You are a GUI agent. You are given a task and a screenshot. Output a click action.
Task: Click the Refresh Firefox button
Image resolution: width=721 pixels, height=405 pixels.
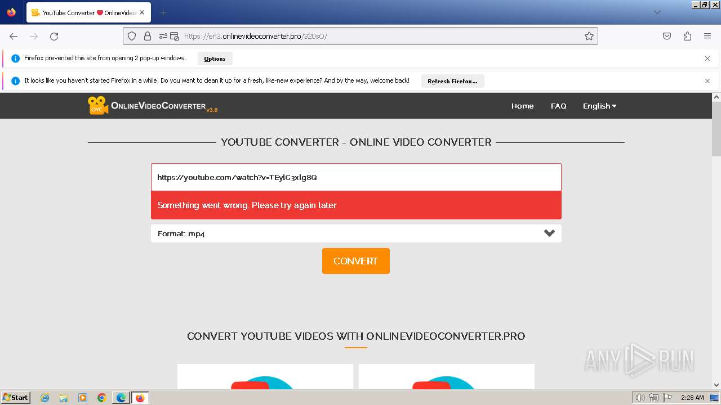click(452, 81)
